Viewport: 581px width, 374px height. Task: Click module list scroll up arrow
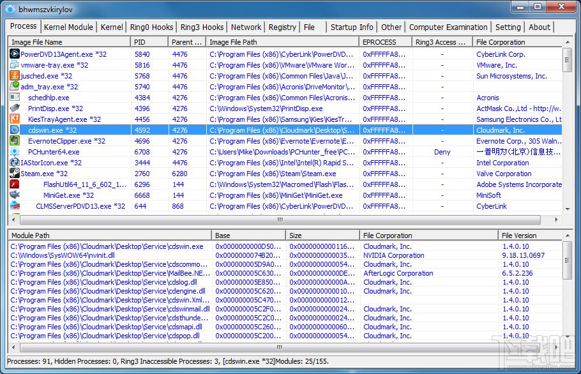pyautogui.click(x=568, y=236)
